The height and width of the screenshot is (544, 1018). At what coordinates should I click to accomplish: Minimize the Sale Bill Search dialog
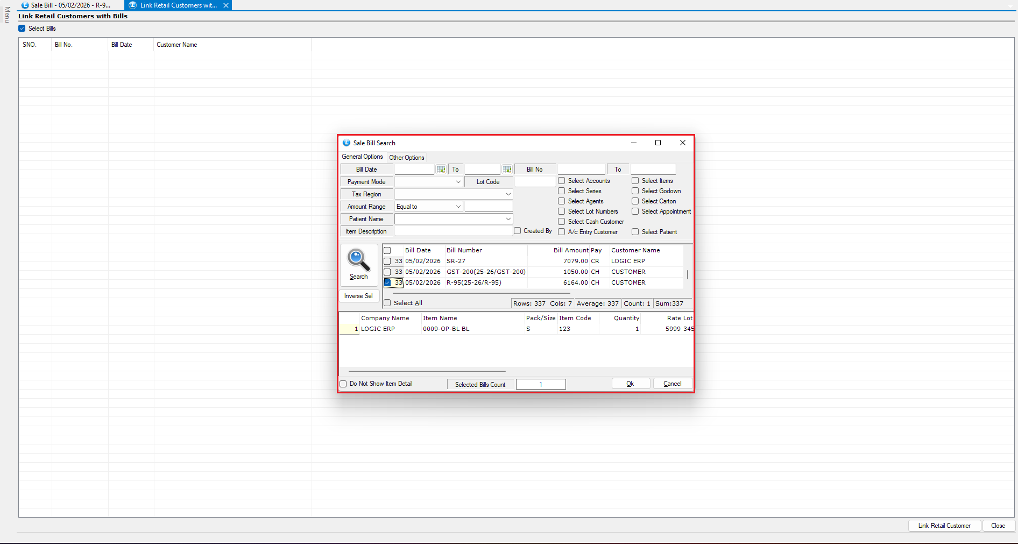(633, 143)
